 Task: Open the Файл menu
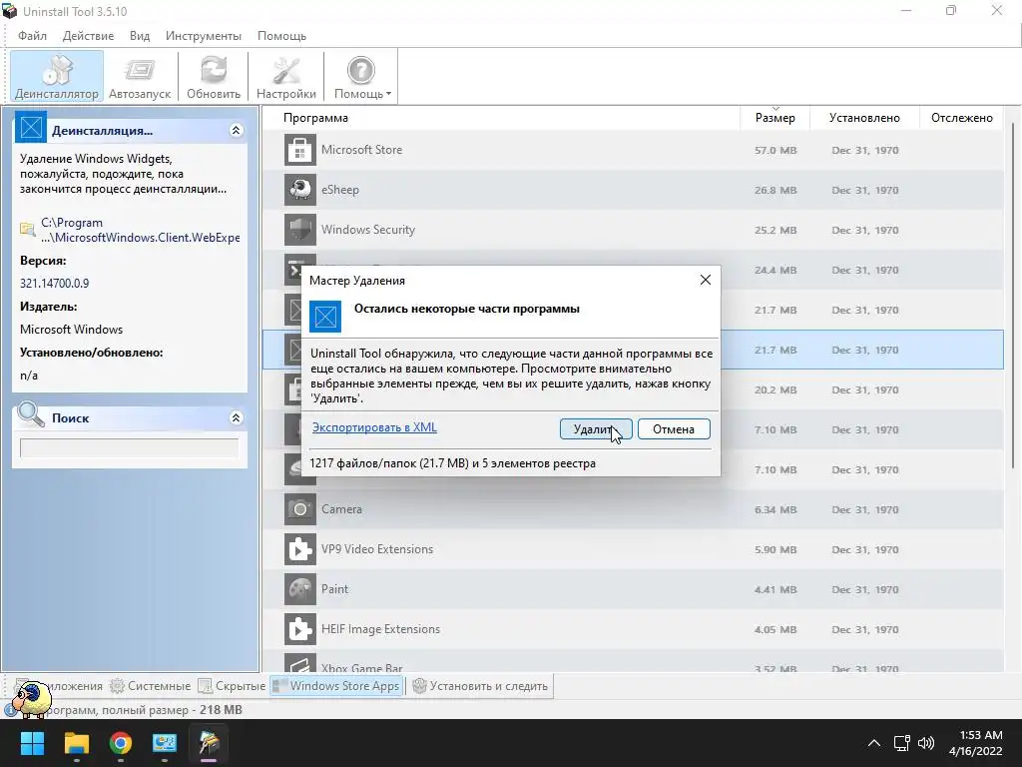click(x=32, y=36)
